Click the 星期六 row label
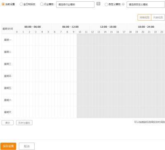The width and height of the screenshot is (165, 150). [8, 100]
